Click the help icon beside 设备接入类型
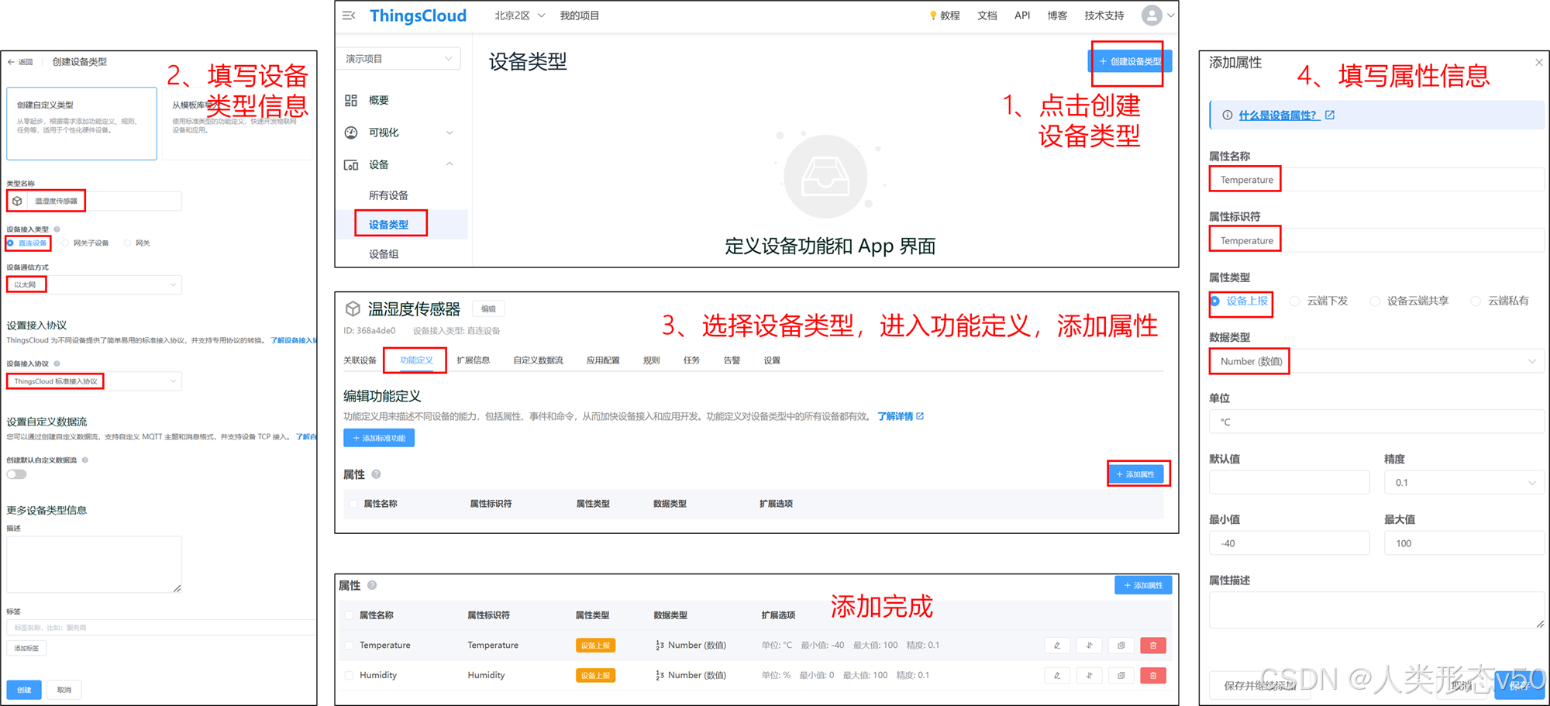Viewport: 1550px width, 706px height. click(57, 229)
